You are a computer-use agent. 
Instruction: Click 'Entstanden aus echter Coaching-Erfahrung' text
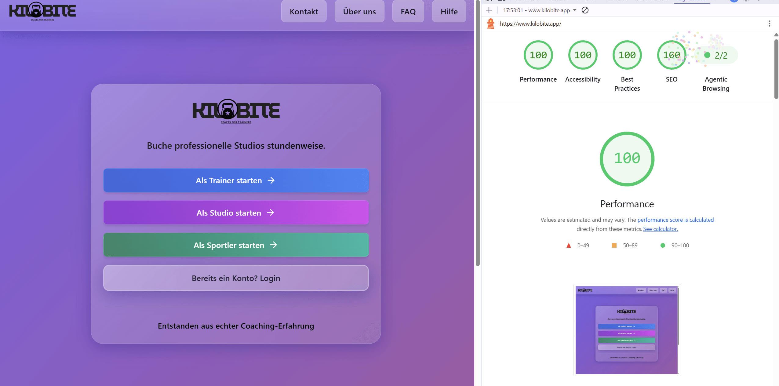[x=236, y=326]
